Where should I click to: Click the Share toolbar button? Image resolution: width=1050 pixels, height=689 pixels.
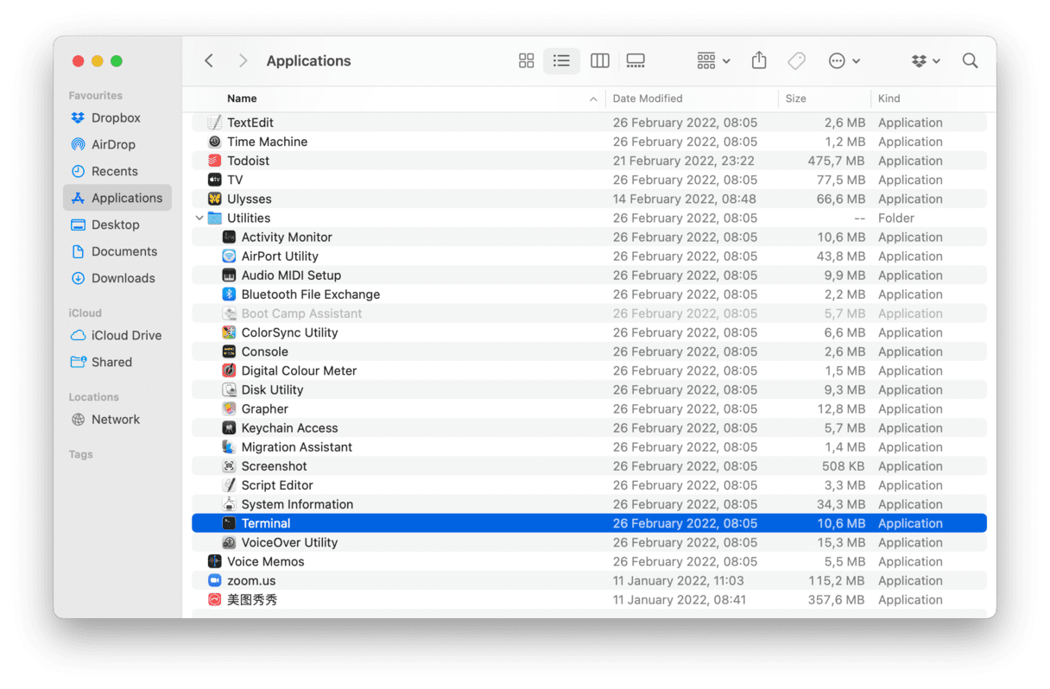(759, 60)
